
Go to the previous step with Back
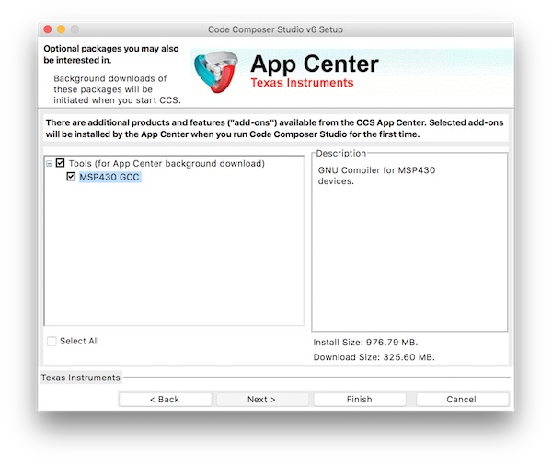(x=165, y=399)
